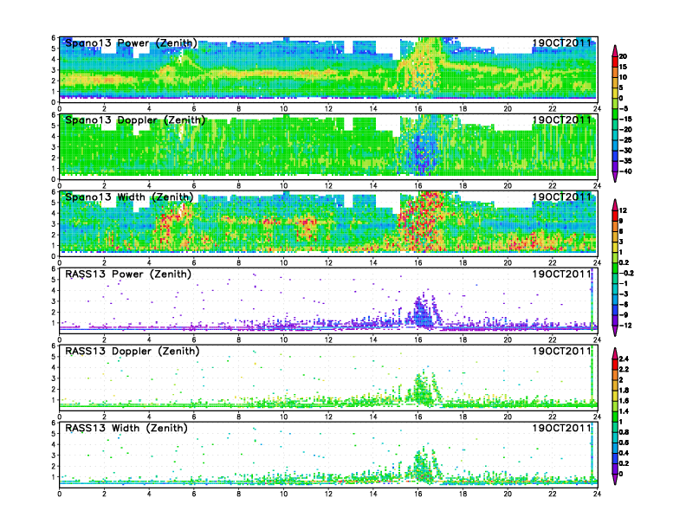Click hour 4 tick under RASS13 Doppler panel

(x=149, y=417)
